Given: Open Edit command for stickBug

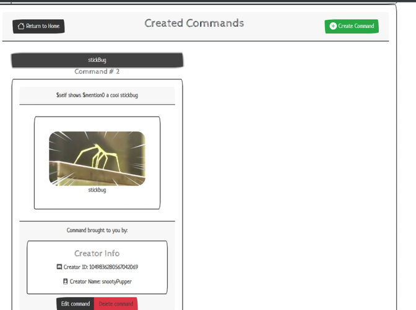Looking at the screenshot, I should coord(76,304).
